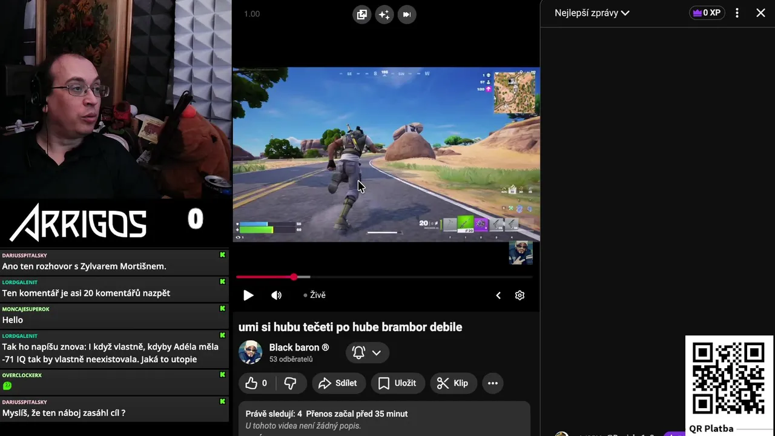Click the 0 XP crown badge
The width and height of the screenshot is (775, 436).
tap(707, 13)
